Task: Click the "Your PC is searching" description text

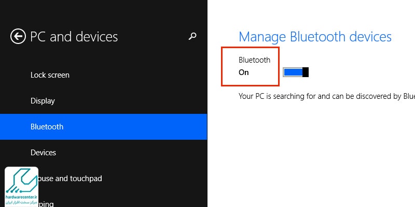Action: click(x=327, y=96)
